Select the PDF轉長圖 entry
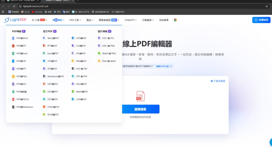This screenshot has width=272, height=147. [19, 92]
